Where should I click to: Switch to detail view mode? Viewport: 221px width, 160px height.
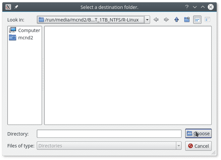click(x=207, y=20)
